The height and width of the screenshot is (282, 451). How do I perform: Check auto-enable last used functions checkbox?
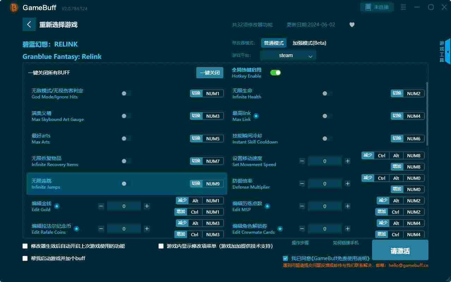click(x=25, y=246)
